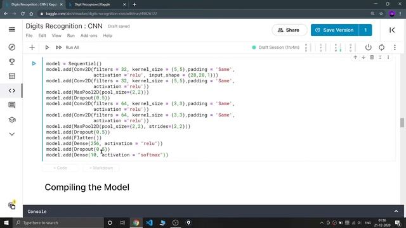Delete the cell with trash icon
Screen dimensions: 406x228
click(372, 58)
